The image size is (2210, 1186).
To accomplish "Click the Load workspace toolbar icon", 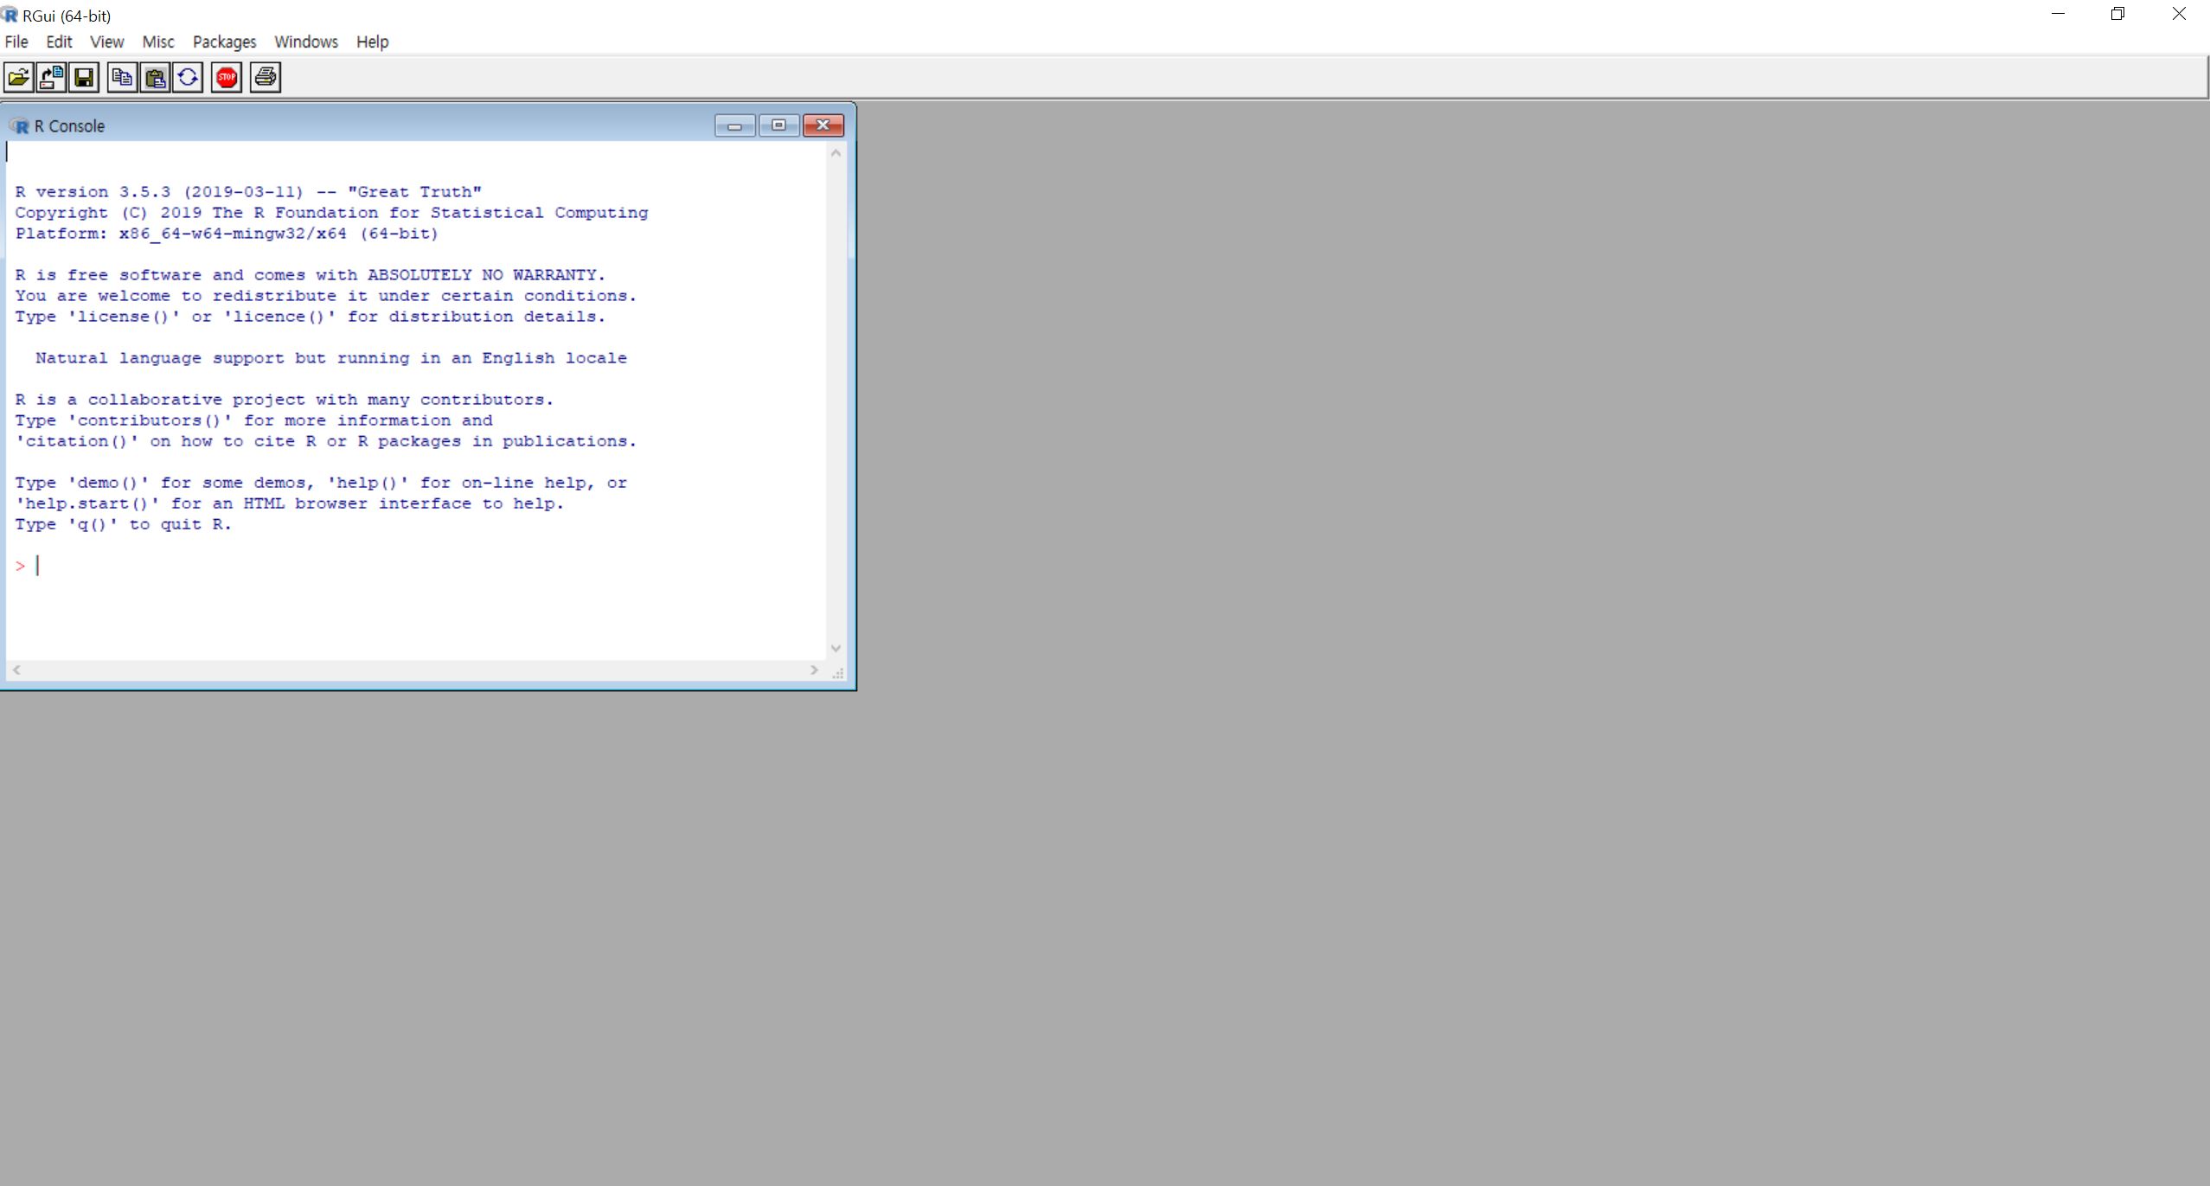I will (x=51, y=78).
